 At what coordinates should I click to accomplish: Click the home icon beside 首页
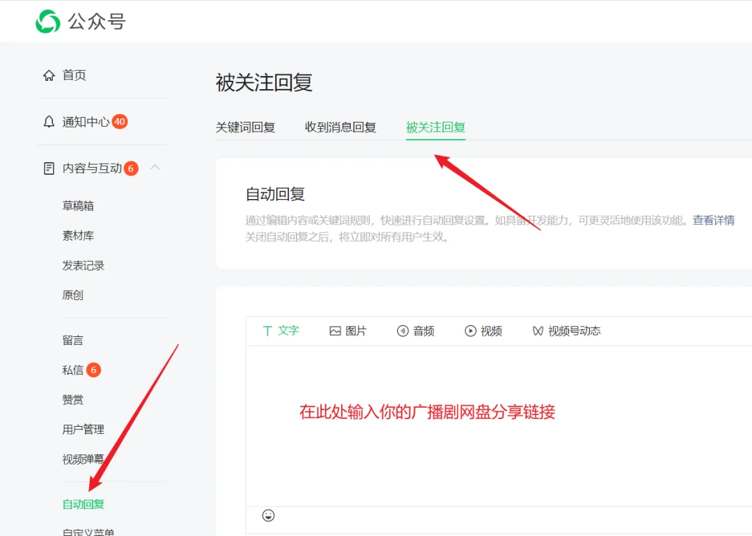click(49, 75)
